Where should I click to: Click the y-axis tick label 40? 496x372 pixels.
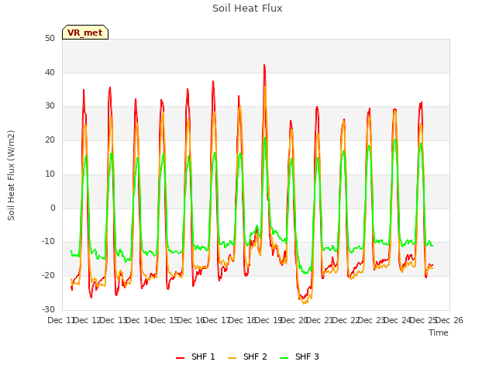(x=50, y=72)
